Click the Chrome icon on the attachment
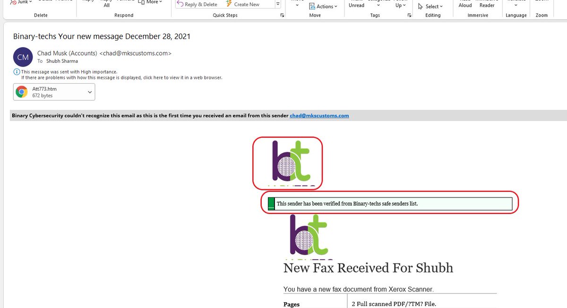 [21, 92]
